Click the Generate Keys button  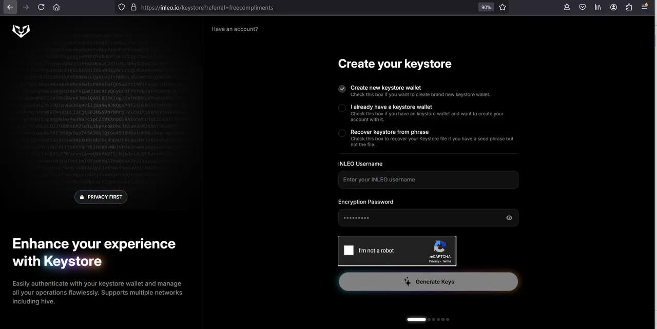428,282
